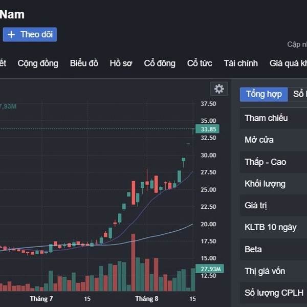
Task: Open chart settings gear icon
Action: (219, 89)
